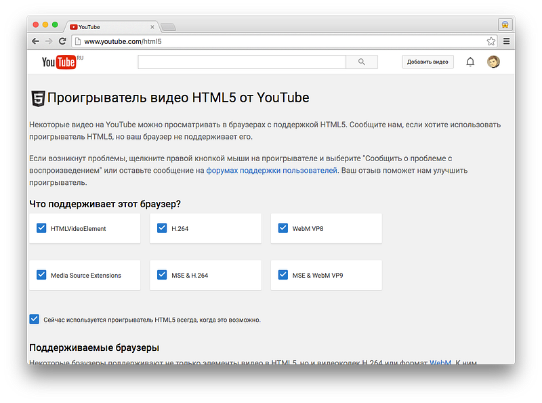Close the YouTube tab
The width and height of the screenshot is (542, 403).
pyautogui.click(x=152, y=27)
